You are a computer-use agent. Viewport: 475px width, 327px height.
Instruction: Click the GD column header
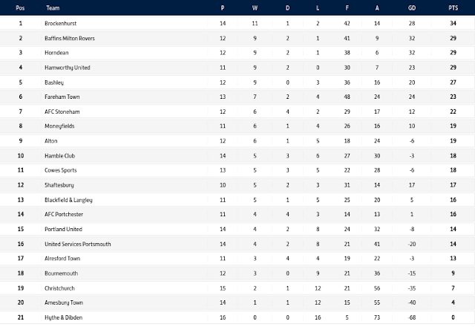(x=412, y=8)
